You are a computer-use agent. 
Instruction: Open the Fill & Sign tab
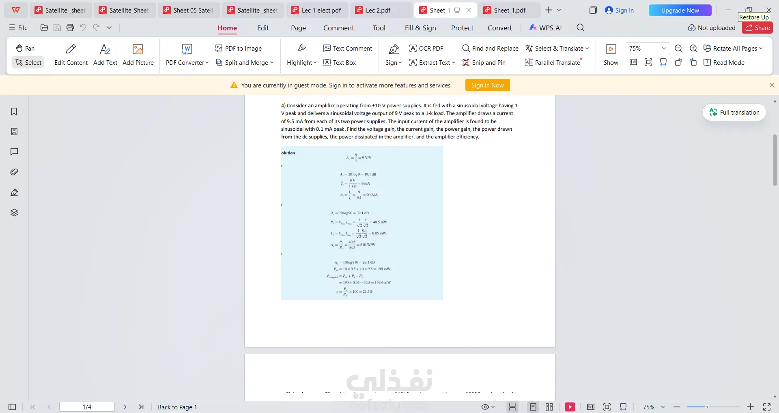(x=420, y=28)
